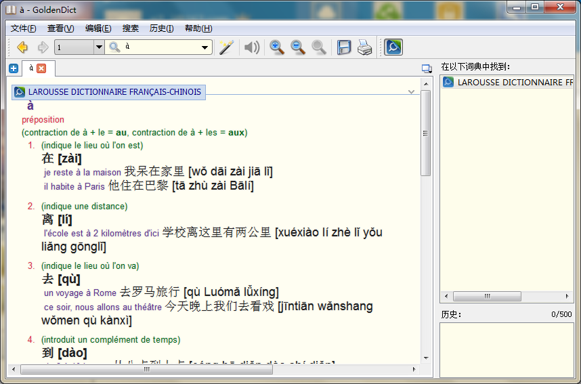Click the article's up scroll arrow

426,84
